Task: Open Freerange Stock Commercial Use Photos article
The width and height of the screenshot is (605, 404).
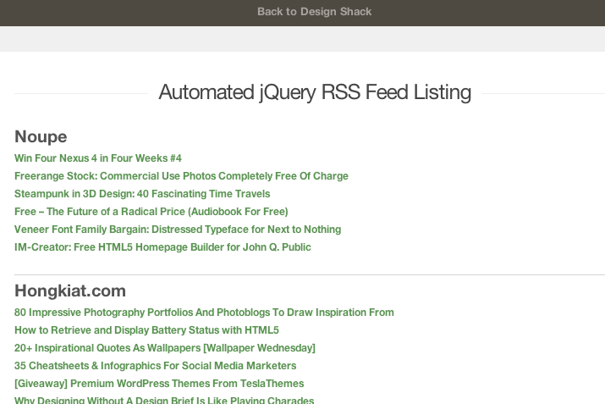Action: coord(181,176)
